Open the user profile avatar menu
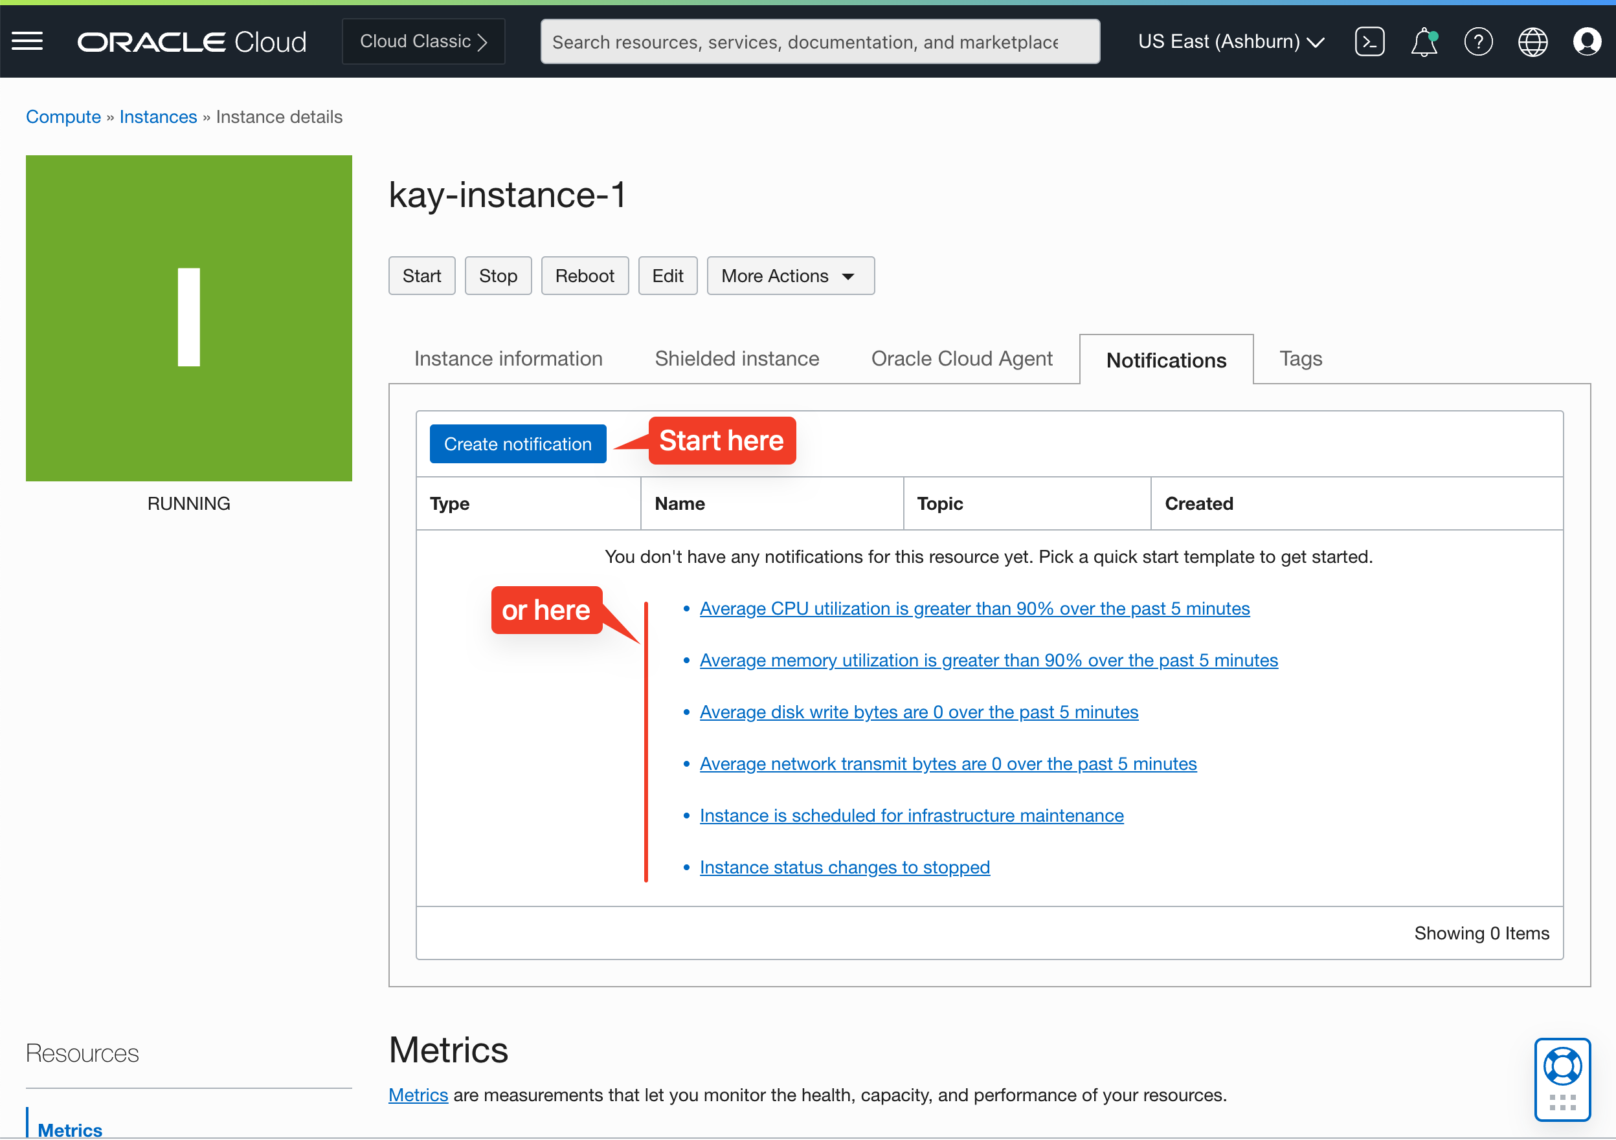Screen dimensions: 1616x1140 (x=1586, y=41)
